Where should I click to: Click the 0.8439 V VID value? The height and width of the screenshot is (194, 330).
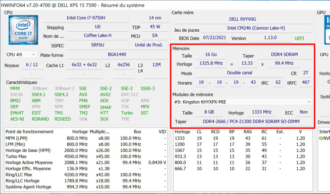pyautogui.click(x=157, y=163)
